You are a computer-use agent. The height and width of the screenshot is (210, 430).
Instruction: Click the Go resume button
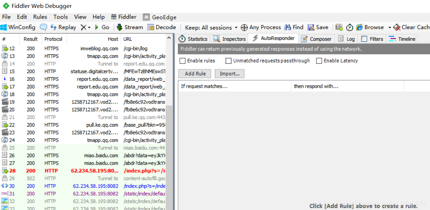coord(102,27)
